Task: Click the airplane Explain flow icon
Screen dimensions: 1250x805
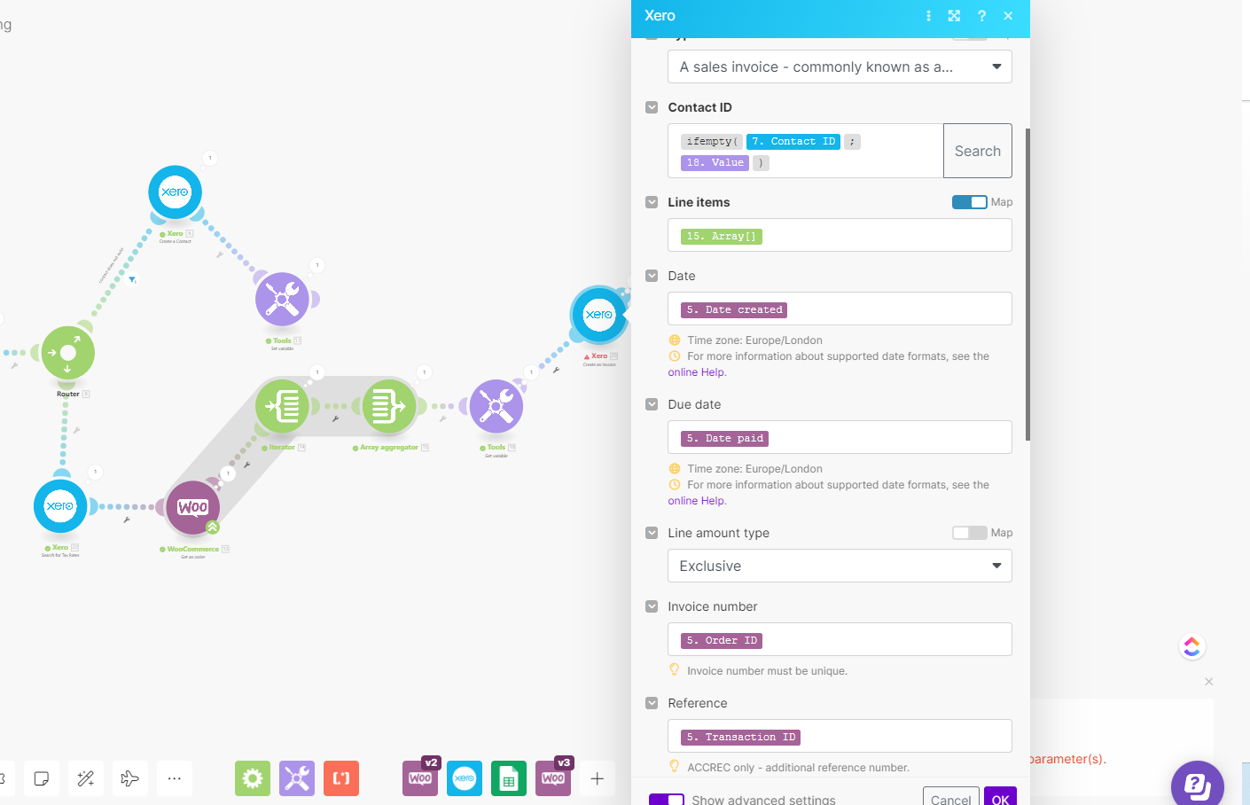Action: tap(130, 778)
